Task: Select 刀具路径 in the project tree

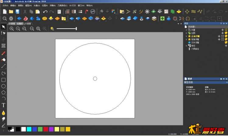Action: click(195, 49)
